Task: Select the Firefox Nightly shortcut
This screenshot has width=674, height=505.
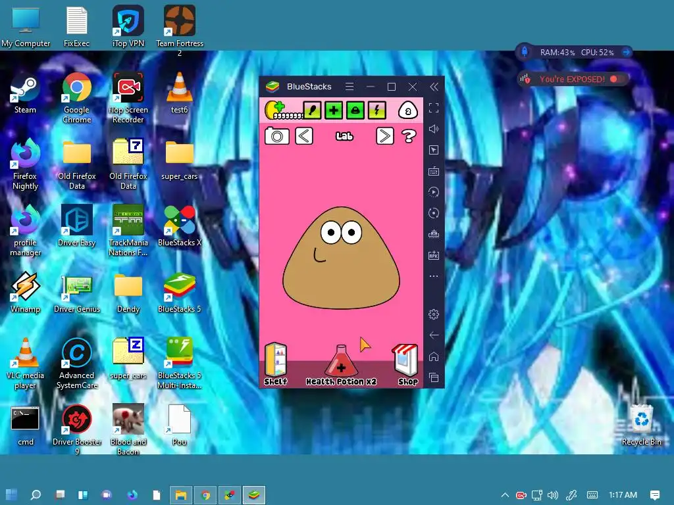Action: (x=26, y=164)
